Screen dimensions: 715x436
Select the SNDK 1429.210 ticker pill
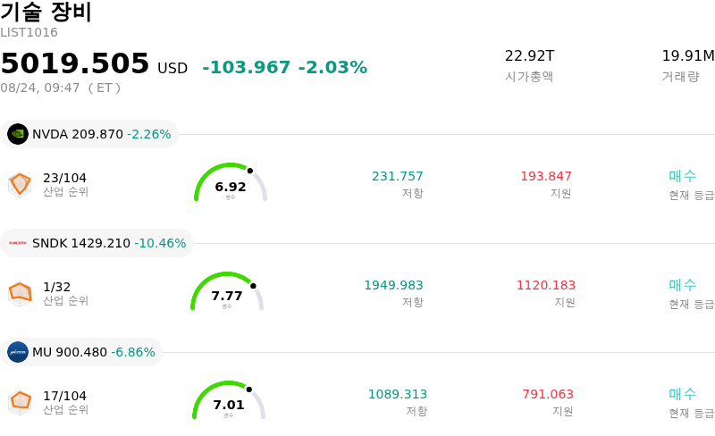pos(97,243)
